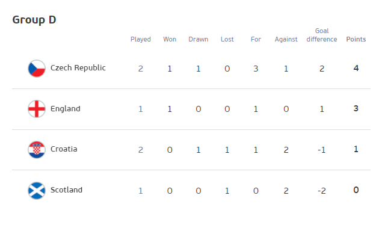
Task: Click the Goal difference column header
Action: (322, 35)
